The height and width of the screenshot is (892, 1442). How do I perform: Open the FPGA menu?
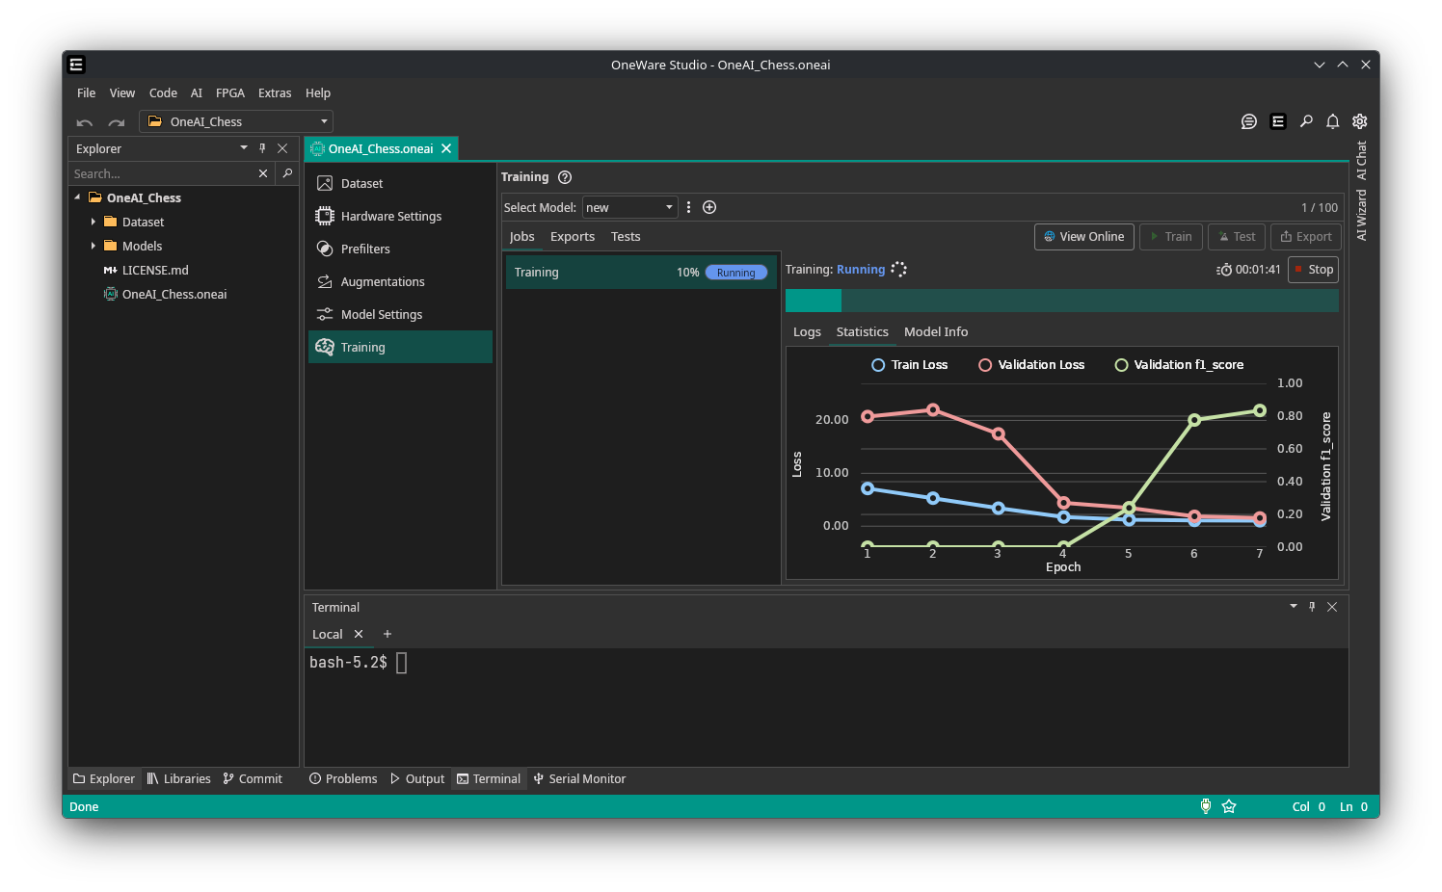tap(229, 93)
